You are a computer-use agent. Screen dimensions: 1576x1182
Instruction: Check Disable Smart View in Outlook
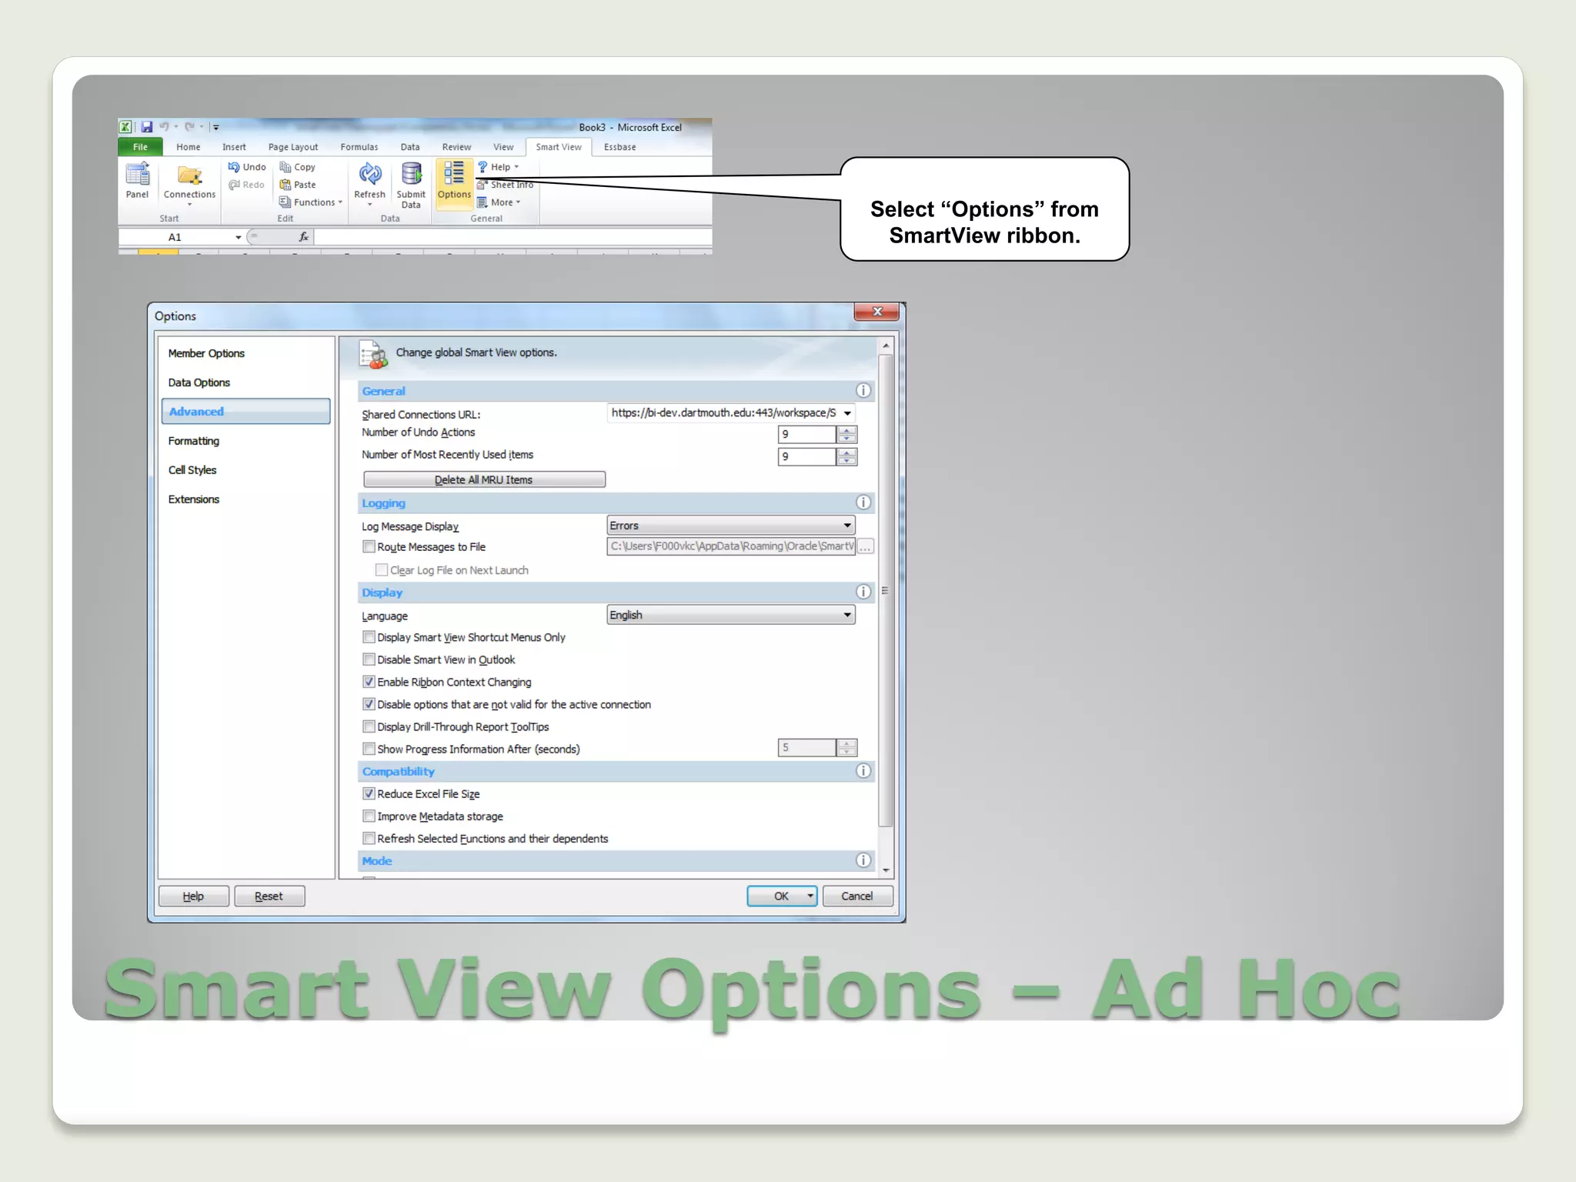point(369,659)
